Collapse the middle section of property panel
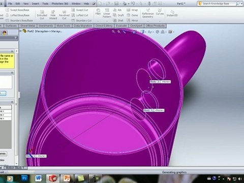 point(12,73)
